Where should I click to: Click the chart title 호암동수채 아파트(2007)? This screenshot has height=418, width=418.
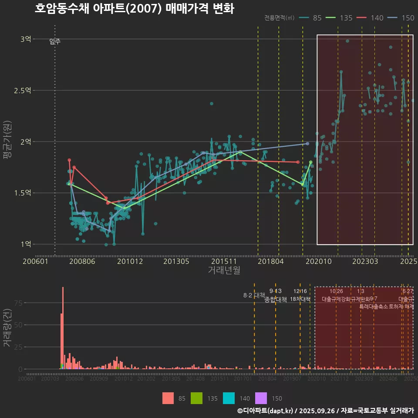pyautogui.click(x=134, y=9)
